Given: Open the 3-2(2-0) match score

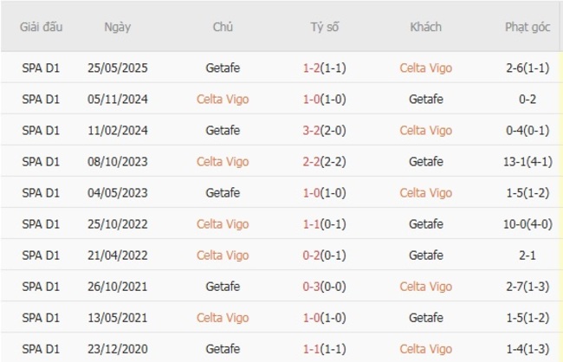Looking at the screenshot, I should click(x=325, y=130).
